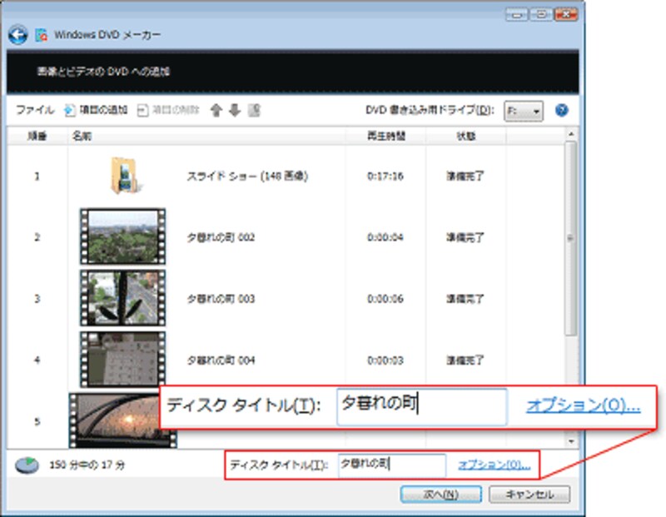Click the add items (項目の追加) icon
The height and width of the screenshot is (517, 666).
click(70, 110)
